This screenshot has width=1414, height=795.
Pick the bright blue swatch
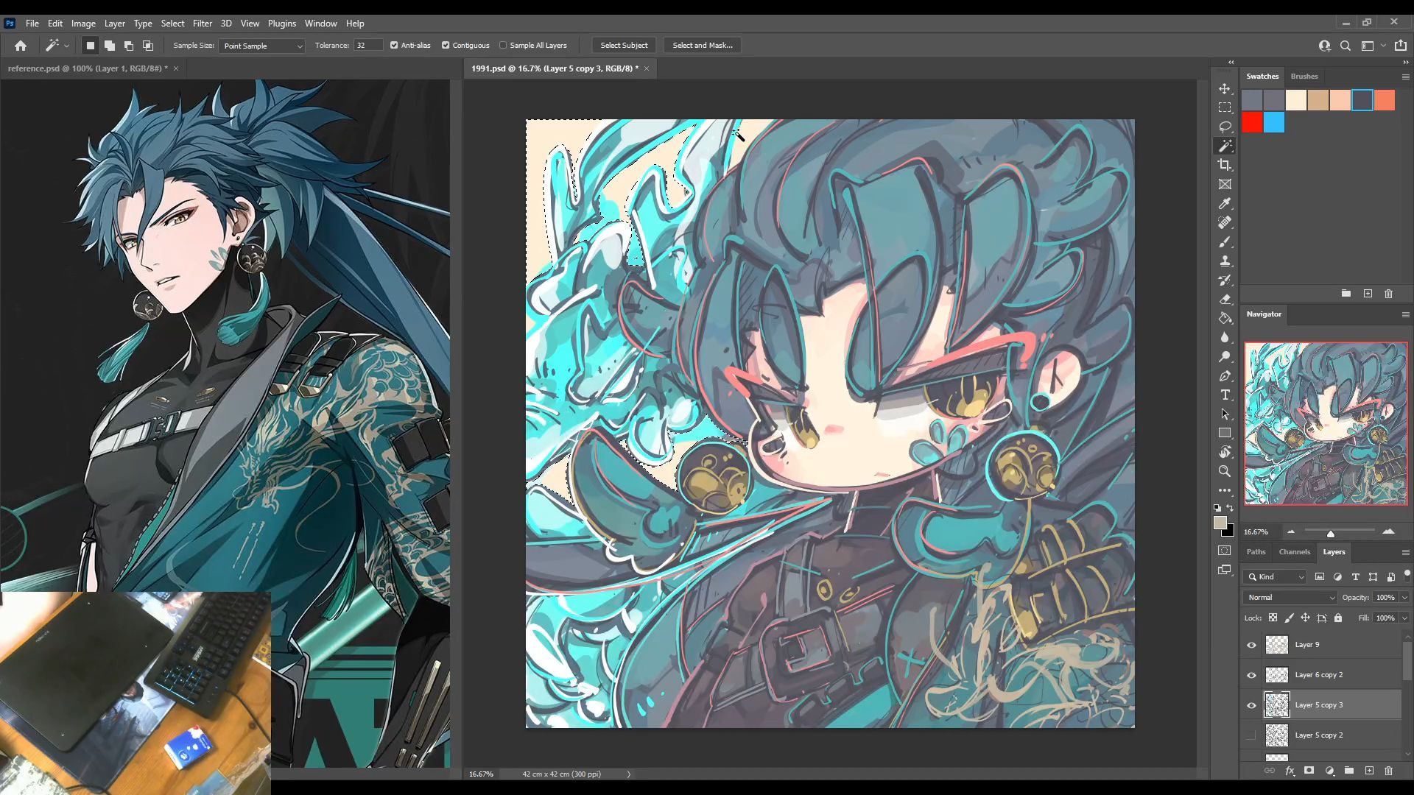point(1274,122)
